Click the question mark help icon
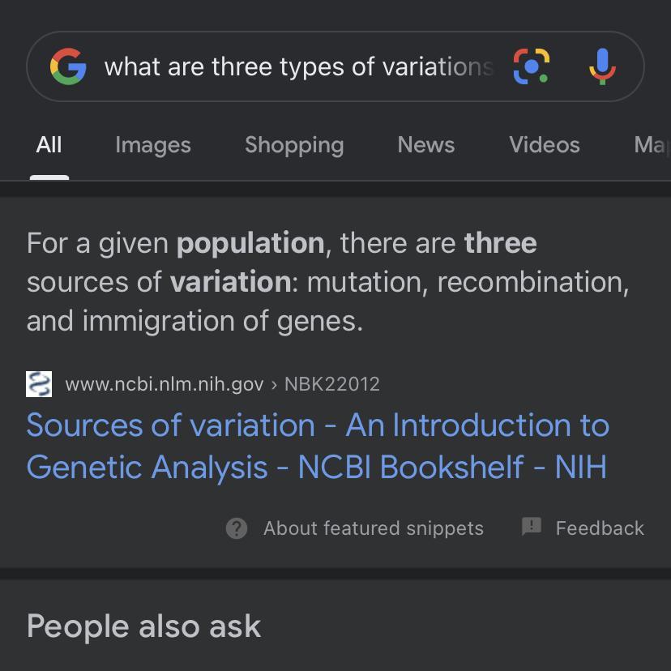Screen dimensions: 671x671 237,528
